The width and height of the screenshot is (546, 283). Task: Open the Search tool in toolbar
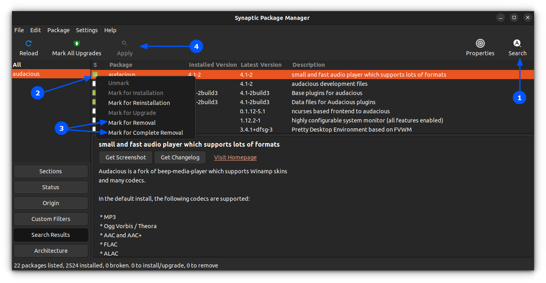pos(517,48)
